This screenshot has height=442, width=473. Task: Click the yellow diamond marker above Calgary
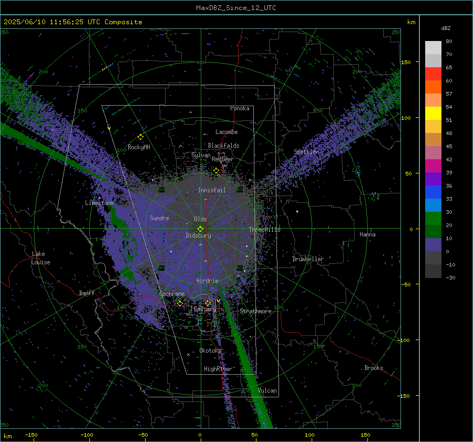click(208, 303)
